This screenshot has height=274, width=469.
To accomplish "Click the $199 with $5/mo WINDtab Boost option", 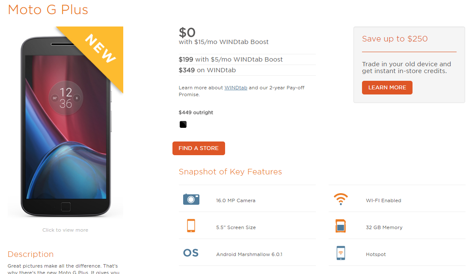I will [231, 59].
